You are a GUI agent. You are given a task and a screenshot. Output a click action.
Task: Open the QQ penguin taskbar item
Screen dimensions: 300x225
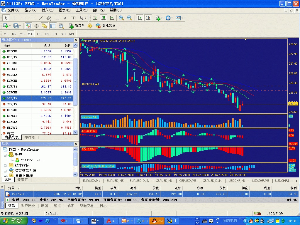coord(157,221)
